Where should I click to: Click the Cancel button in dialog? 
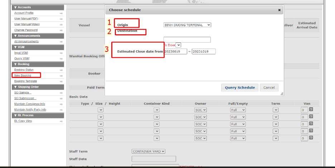click(269, 88)
